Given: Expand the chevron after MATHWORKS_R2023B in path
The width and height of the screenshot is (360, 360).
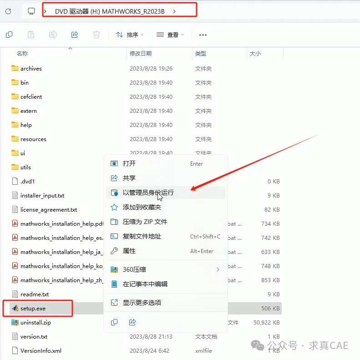Looking at the screenshot, I should point(174,11).
